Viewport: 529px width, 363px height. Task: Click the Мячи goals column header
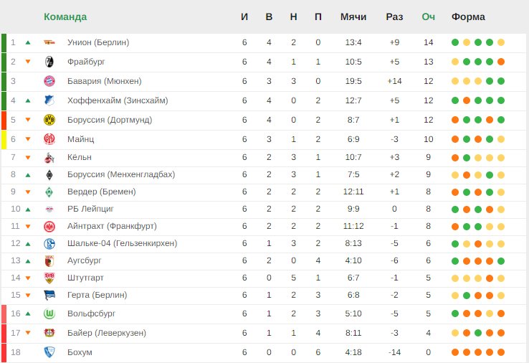point(353,17)
